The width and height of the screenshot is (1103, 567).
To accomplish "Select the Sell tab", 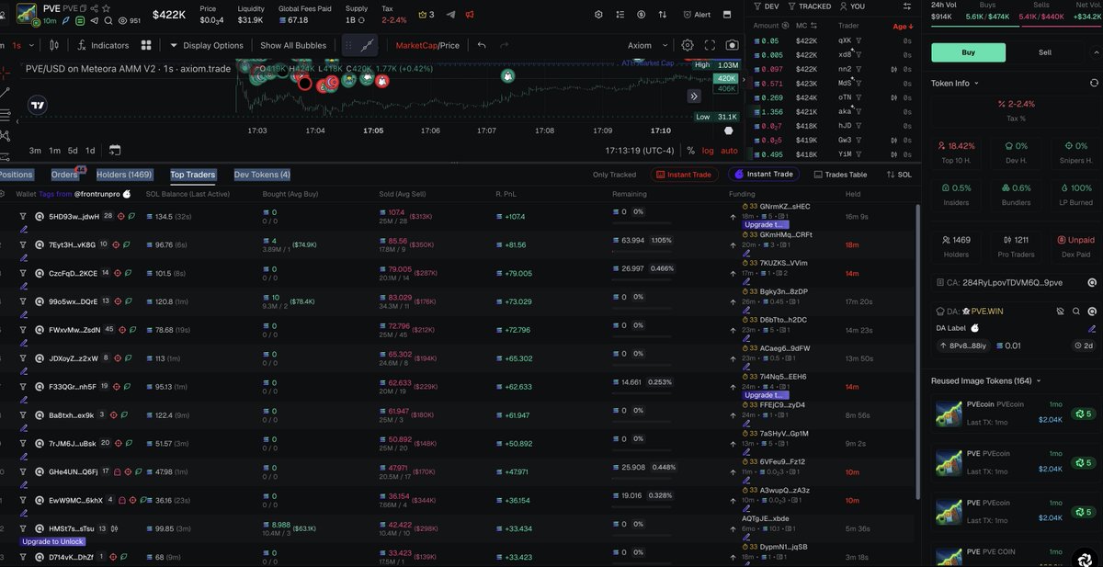I will pyautogui.click(x=1045, y=52).
